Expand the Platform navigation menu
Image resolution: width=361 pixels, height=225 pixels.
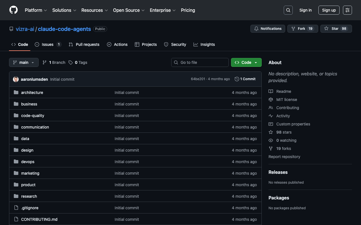(36, 10)
